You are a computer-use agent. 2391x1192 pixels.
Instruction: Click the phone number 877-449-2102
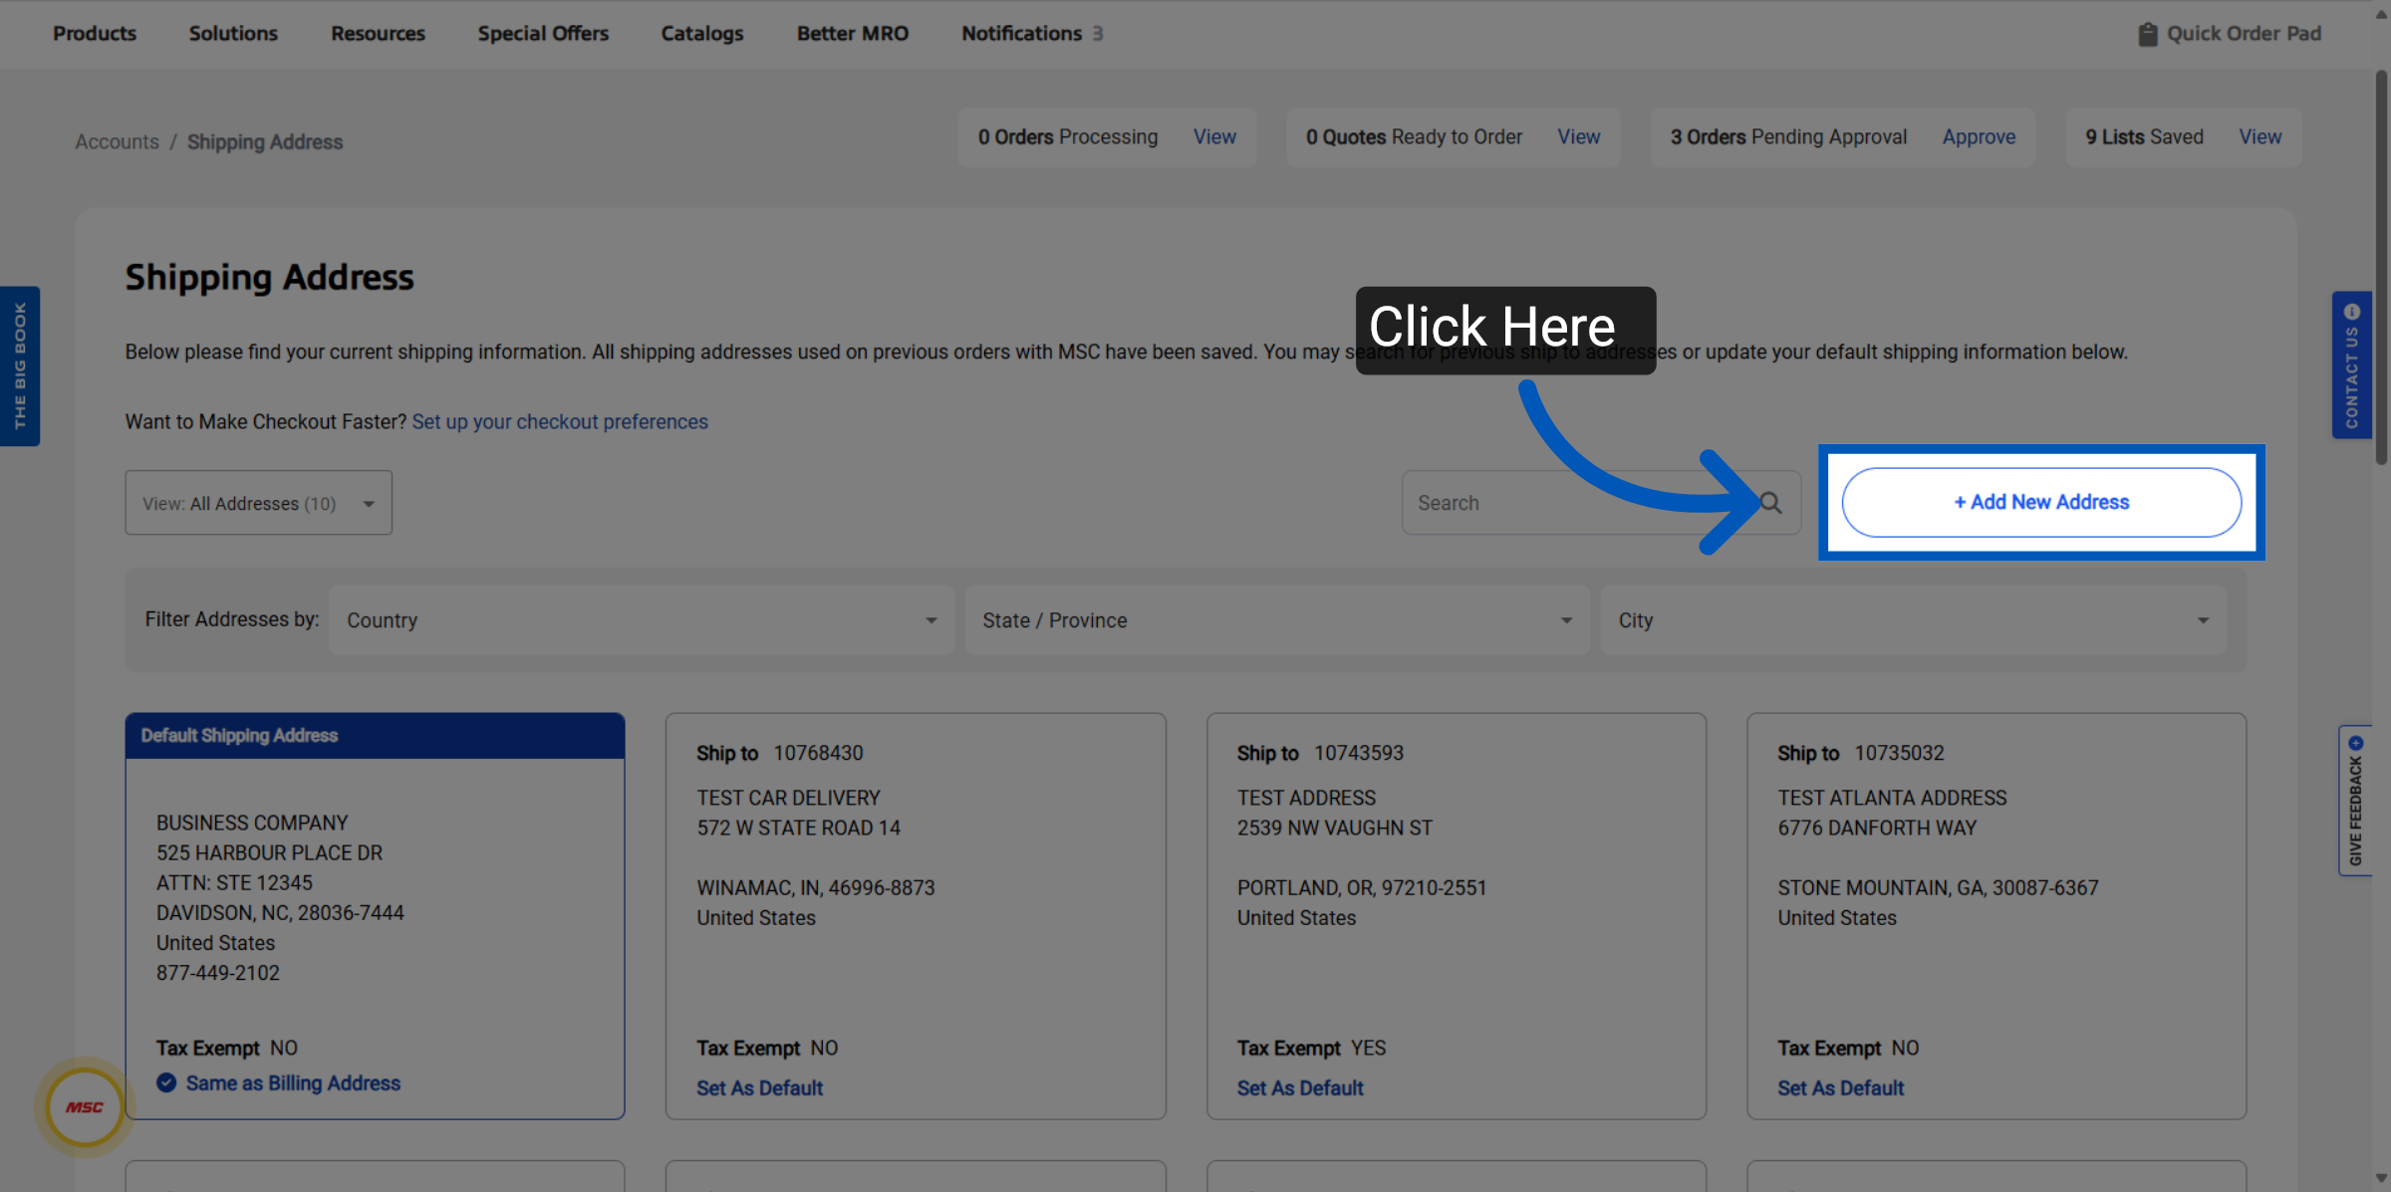point(218,972)
